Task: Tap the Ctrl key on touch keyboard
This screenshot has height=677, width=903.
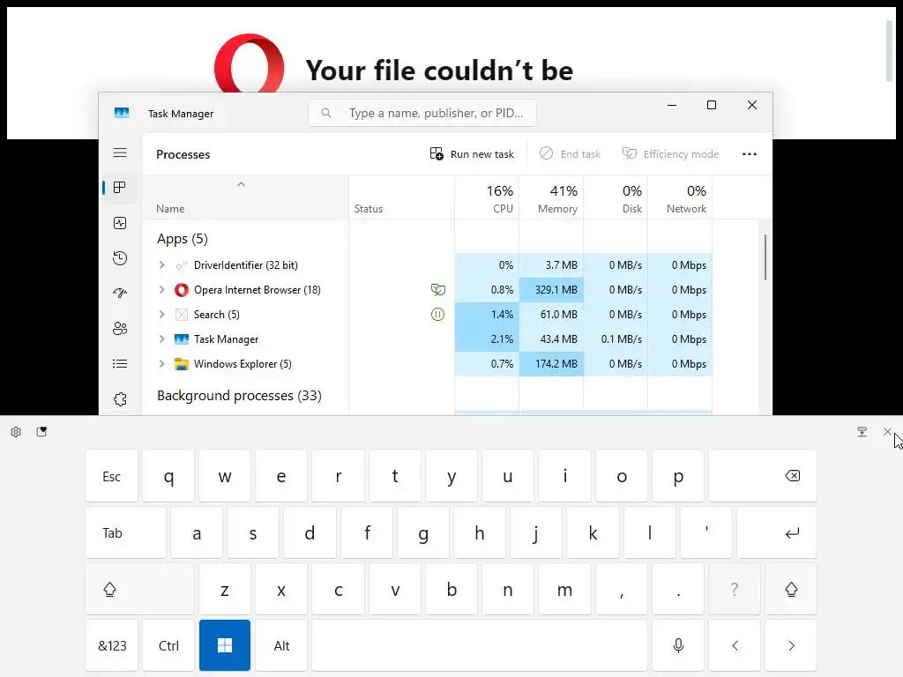Action: [168, 645]
